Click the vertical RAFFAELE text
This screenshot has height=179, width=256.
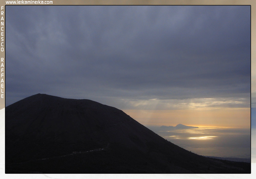[2, 78]
